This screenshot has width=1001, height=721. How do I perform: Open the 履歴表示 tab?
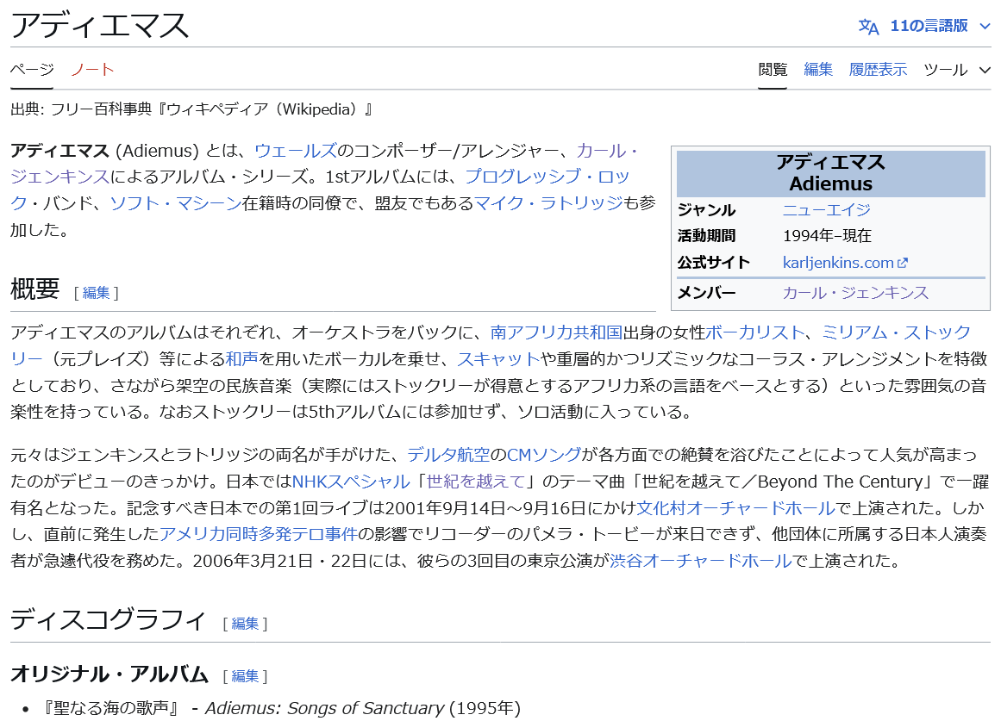click(x=878, y=69)
